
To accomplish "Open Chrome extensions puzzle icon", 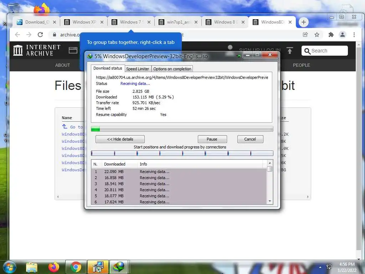I will coord(331,35).
